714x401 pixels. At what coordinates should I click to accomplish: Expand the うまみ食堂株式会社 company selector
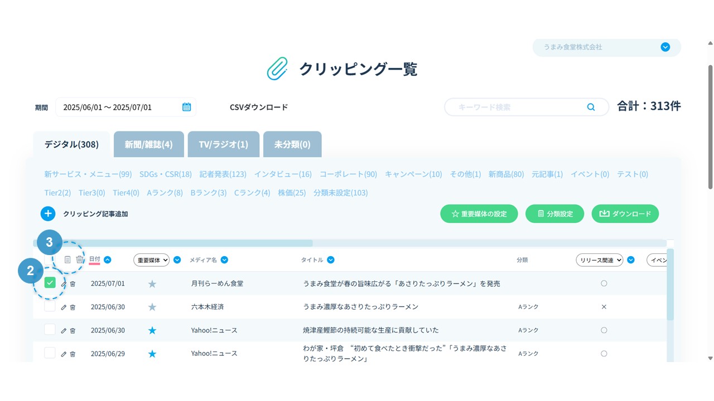pyautogui.click(x=665, y=47)
